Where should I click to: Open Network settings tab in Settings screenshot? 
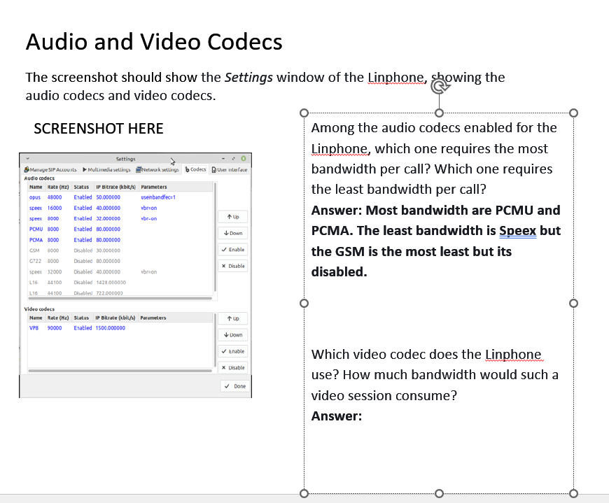[157, 169]
